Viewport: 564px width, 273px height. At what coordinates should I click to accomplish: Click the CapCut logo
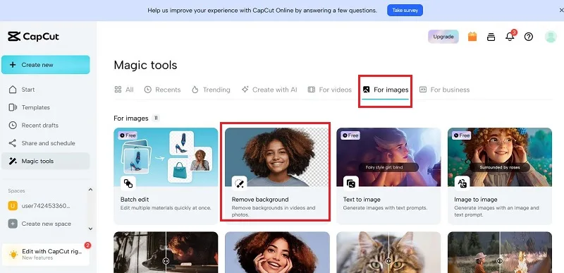point(33,36)
